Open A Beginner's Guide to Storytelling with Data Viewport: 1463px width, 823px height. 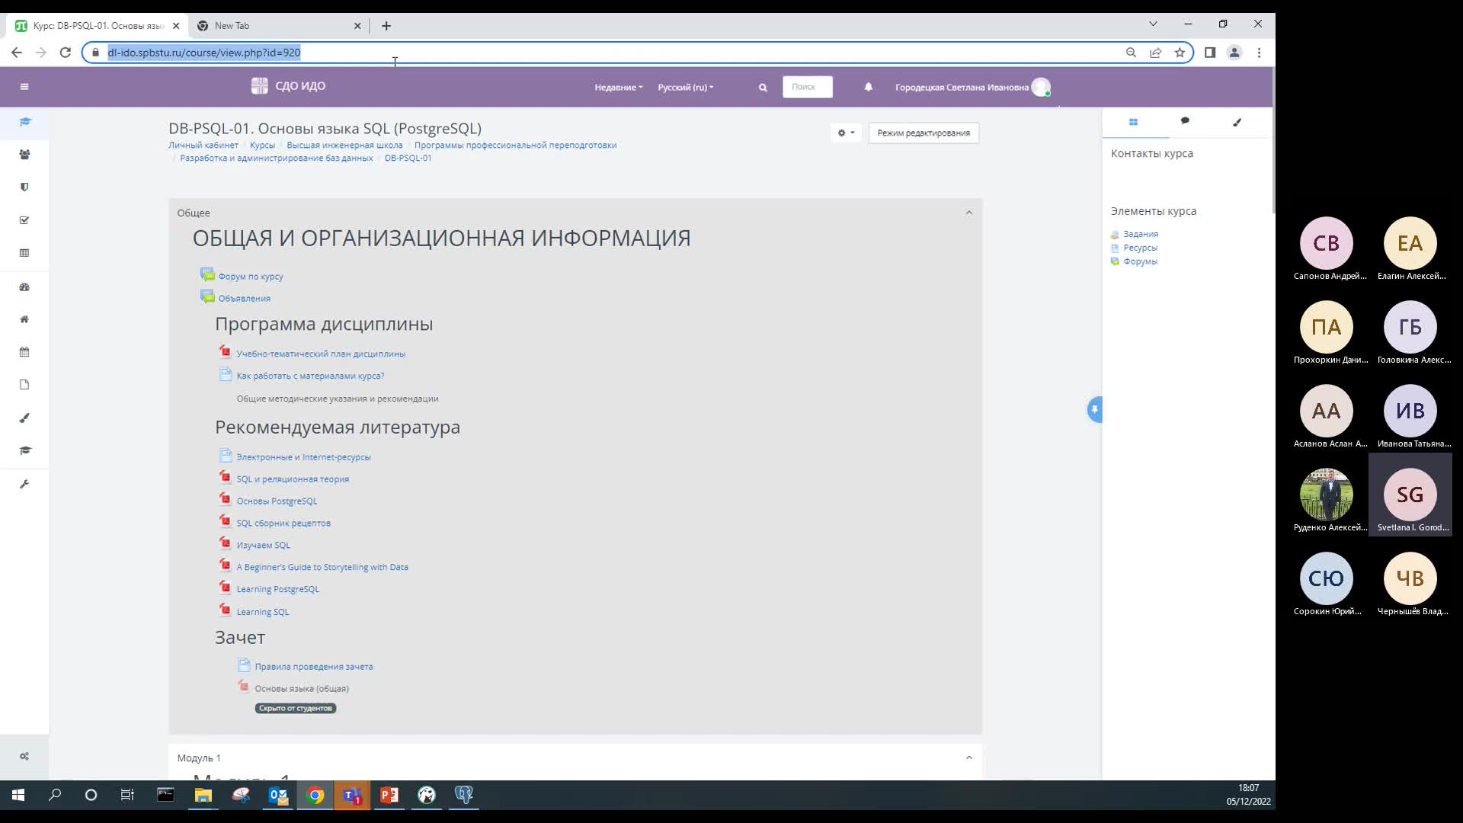click(x=322, y=568)
